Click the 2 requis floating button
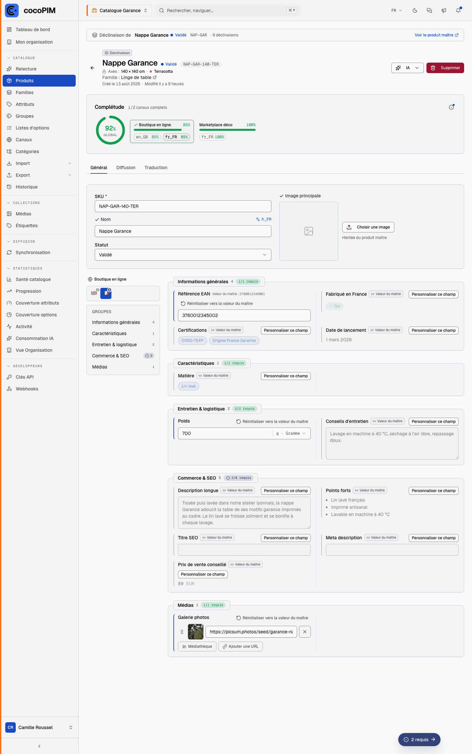Image resolution: width=472 pixels, height=754 pixels. (419, 740)
